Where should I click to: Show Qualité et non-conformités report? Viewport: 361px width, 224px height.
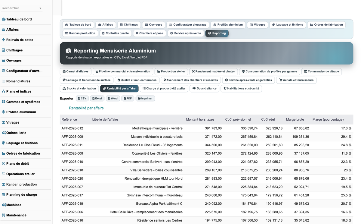point(137,80)
